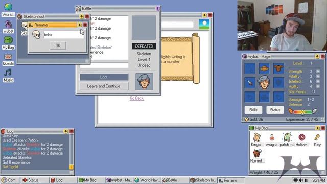The image size is (327, 184).
Task: Select the equipped hat slot
Action: (x=264, y=68)
